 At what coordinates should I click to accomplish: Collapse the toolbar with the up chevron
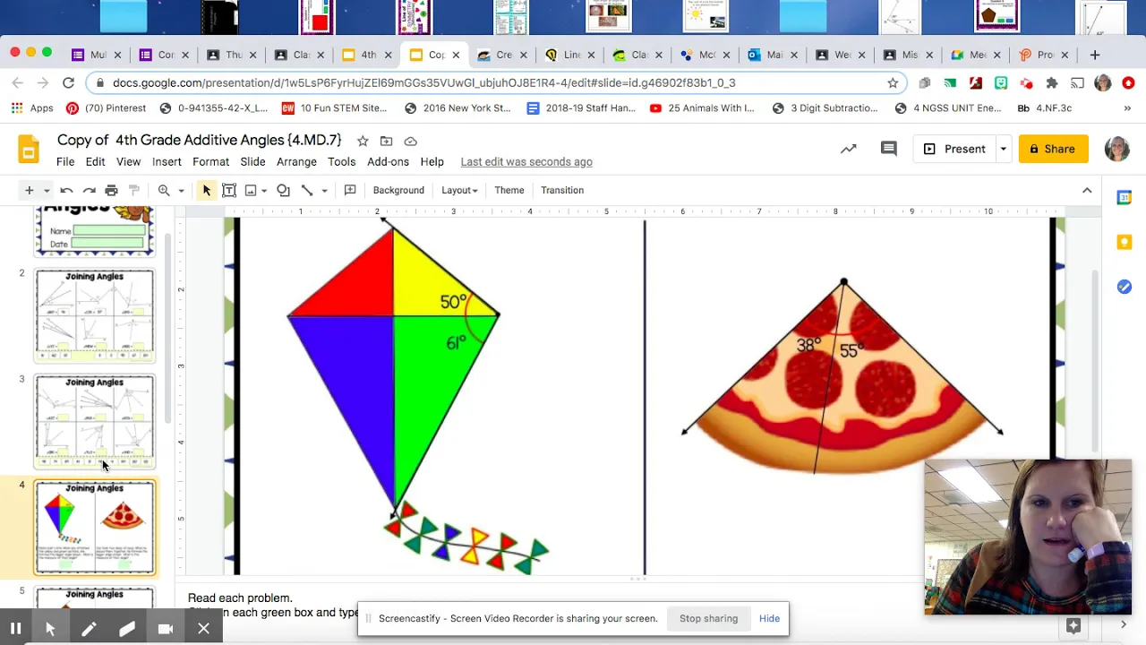coord(1087,190)
